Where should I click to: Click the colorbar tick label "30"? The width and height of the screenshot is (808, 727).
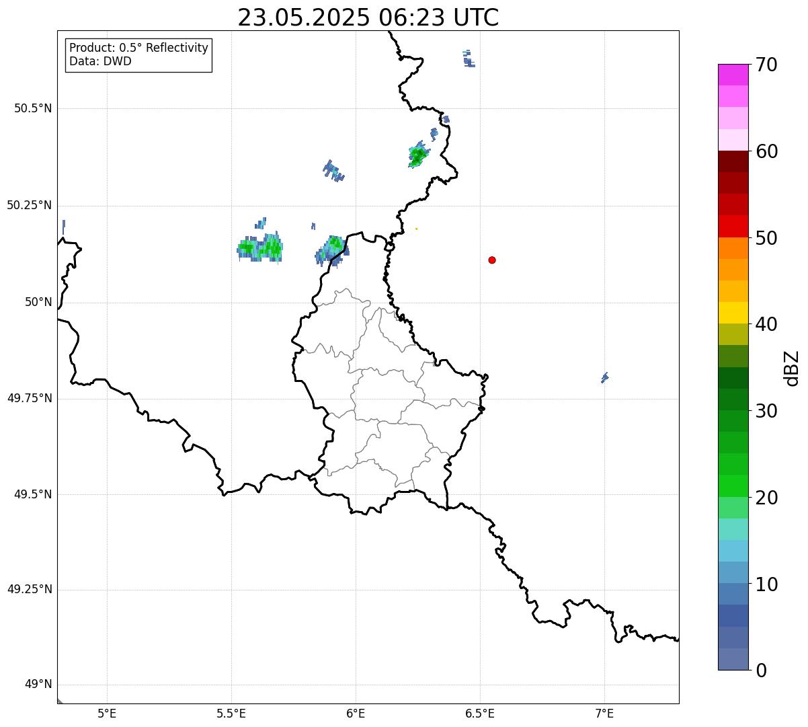point(766,411)
